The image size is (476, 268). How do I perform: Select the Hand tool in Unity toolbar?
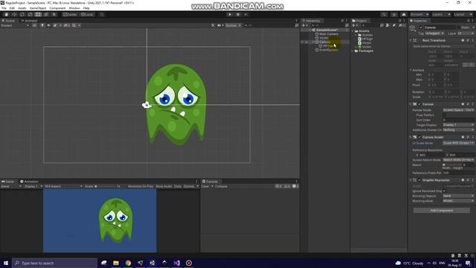(x=7, y=15)
